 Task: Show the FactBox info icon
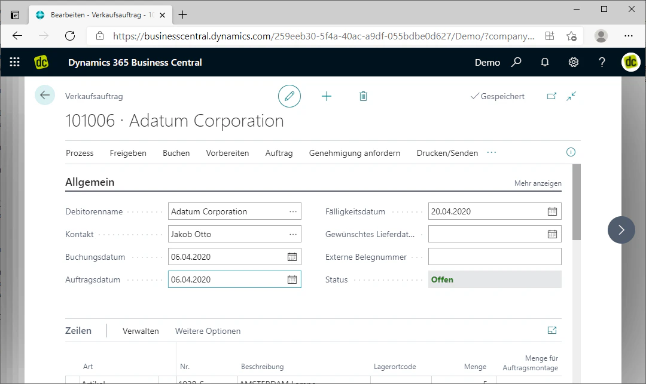tap(571, 152)
